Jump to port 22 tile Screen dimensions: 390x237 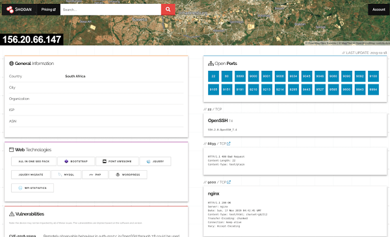tap(213, 76)
